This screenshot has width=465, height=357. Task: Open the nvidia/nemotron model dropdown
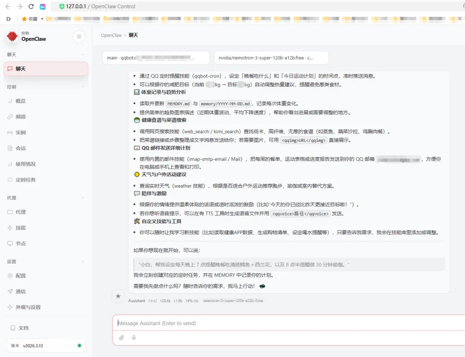tap(271, 58)
